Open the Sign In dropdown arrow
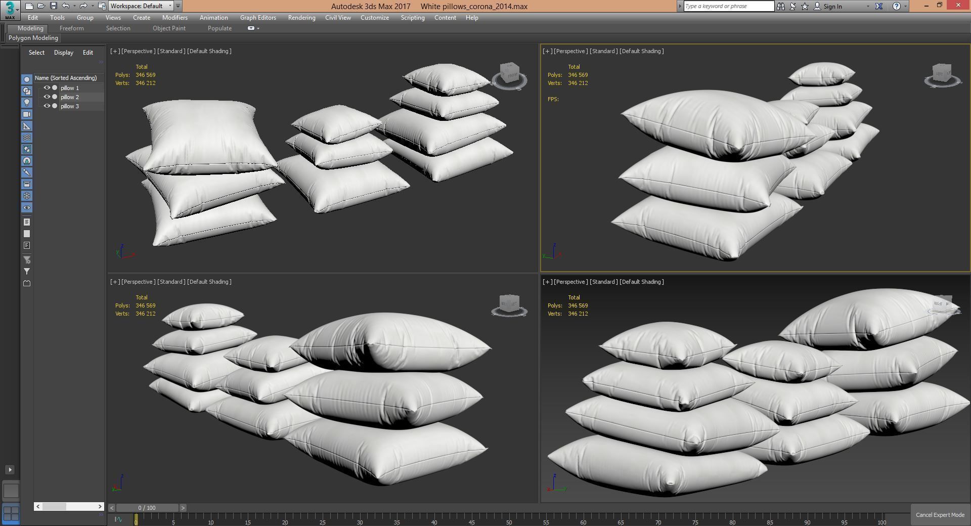Viewport: 971px width, 526px height. coord(868,6)
